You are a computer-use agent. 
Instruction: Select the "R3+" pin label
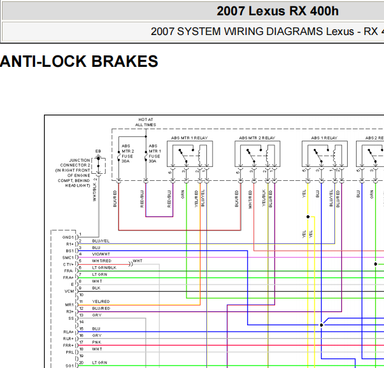(x=70, y=312)
